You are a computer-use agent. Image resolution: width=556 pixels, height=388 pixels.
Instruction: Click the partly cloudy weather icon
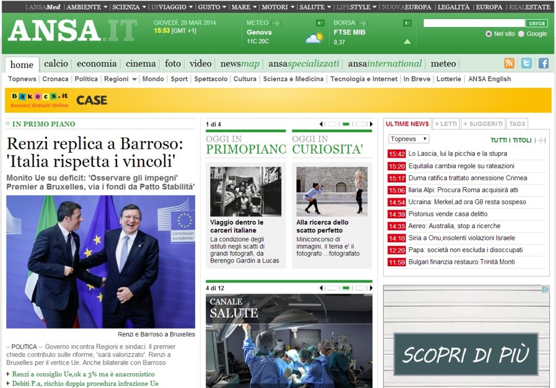(314, 38)
